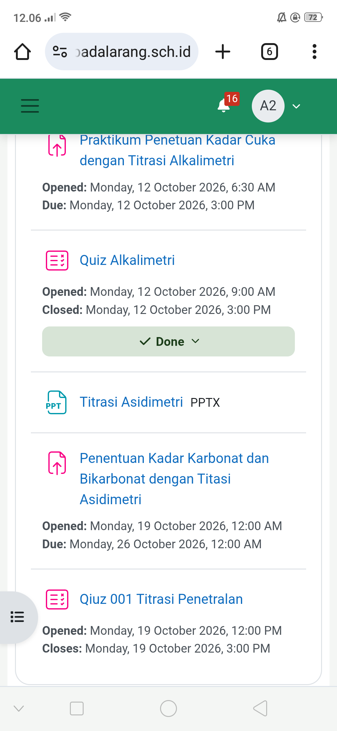The width and height of the screenshot is (337, 731).
Task: Expand the user menu chevron beside A2
Action: 296,106
